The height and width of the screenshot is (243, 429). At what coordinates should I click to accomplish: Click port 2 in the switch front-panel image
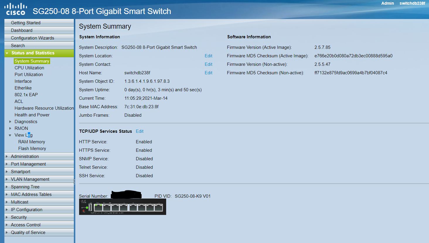(x=107, y=207)
